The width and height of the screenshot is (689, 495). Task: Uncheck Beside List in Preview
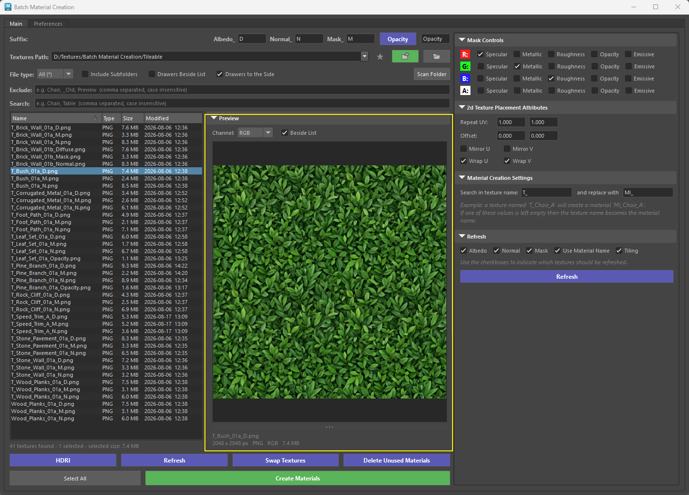tap(284, 133)
